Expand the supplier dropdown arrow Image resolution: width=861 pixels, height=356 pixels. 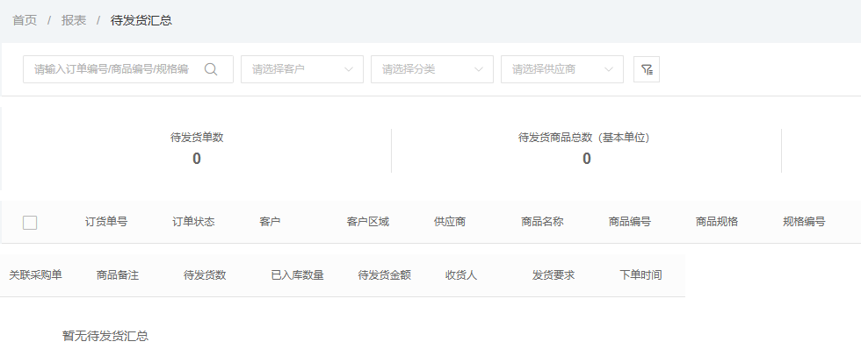point(609,69)
